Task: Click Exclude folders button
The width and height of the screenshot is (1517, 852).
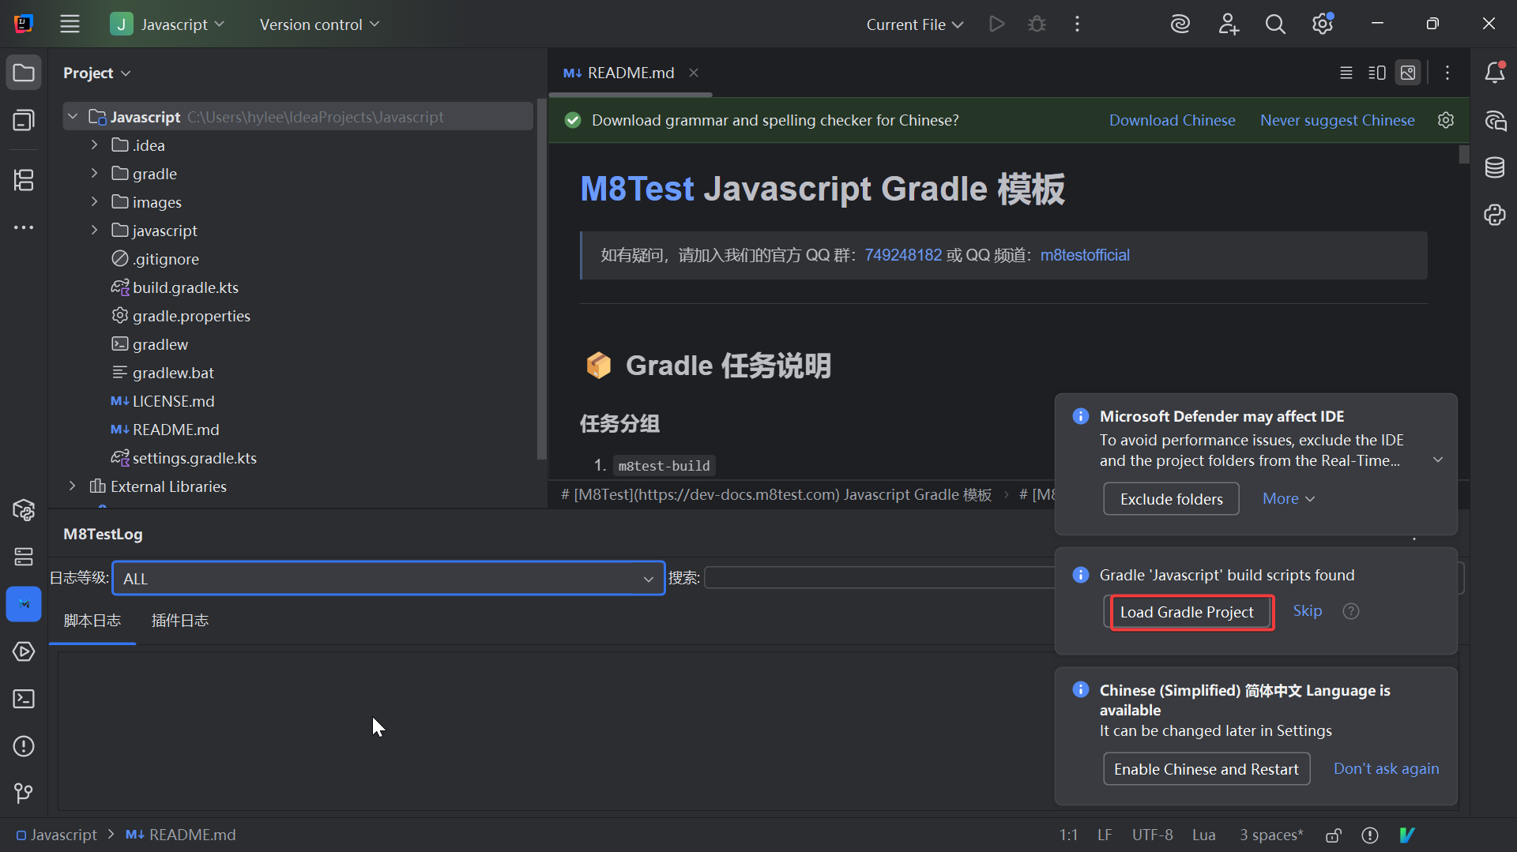Action: 1171,499
